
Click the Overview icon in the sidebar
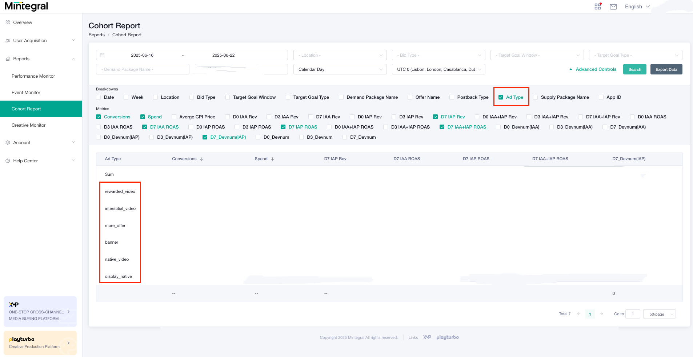point(8,22)
